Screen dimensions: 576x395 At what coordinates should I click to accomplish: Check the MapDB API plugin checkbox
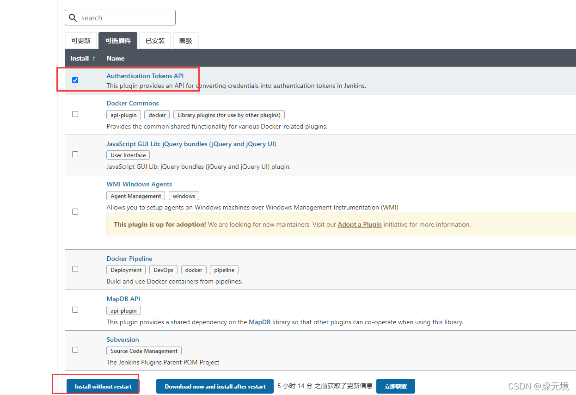[x=75, y=309]
